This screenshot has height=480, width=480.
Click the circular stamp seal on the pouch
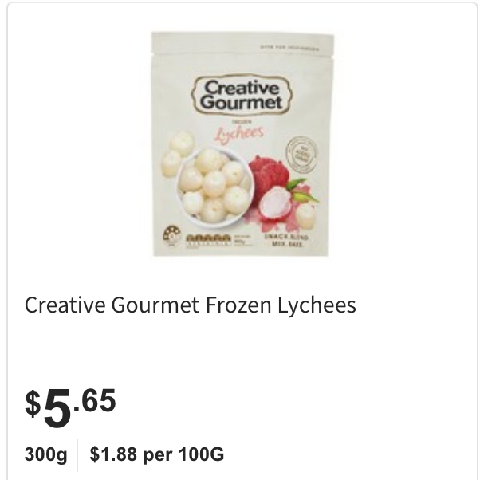click(x=302, y=154)
